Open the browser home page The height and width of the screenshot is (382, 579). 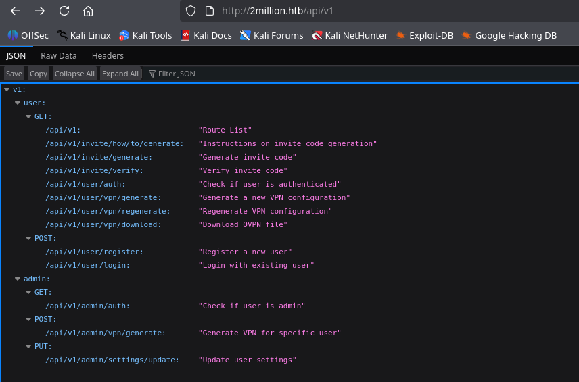tap(88, 11)
